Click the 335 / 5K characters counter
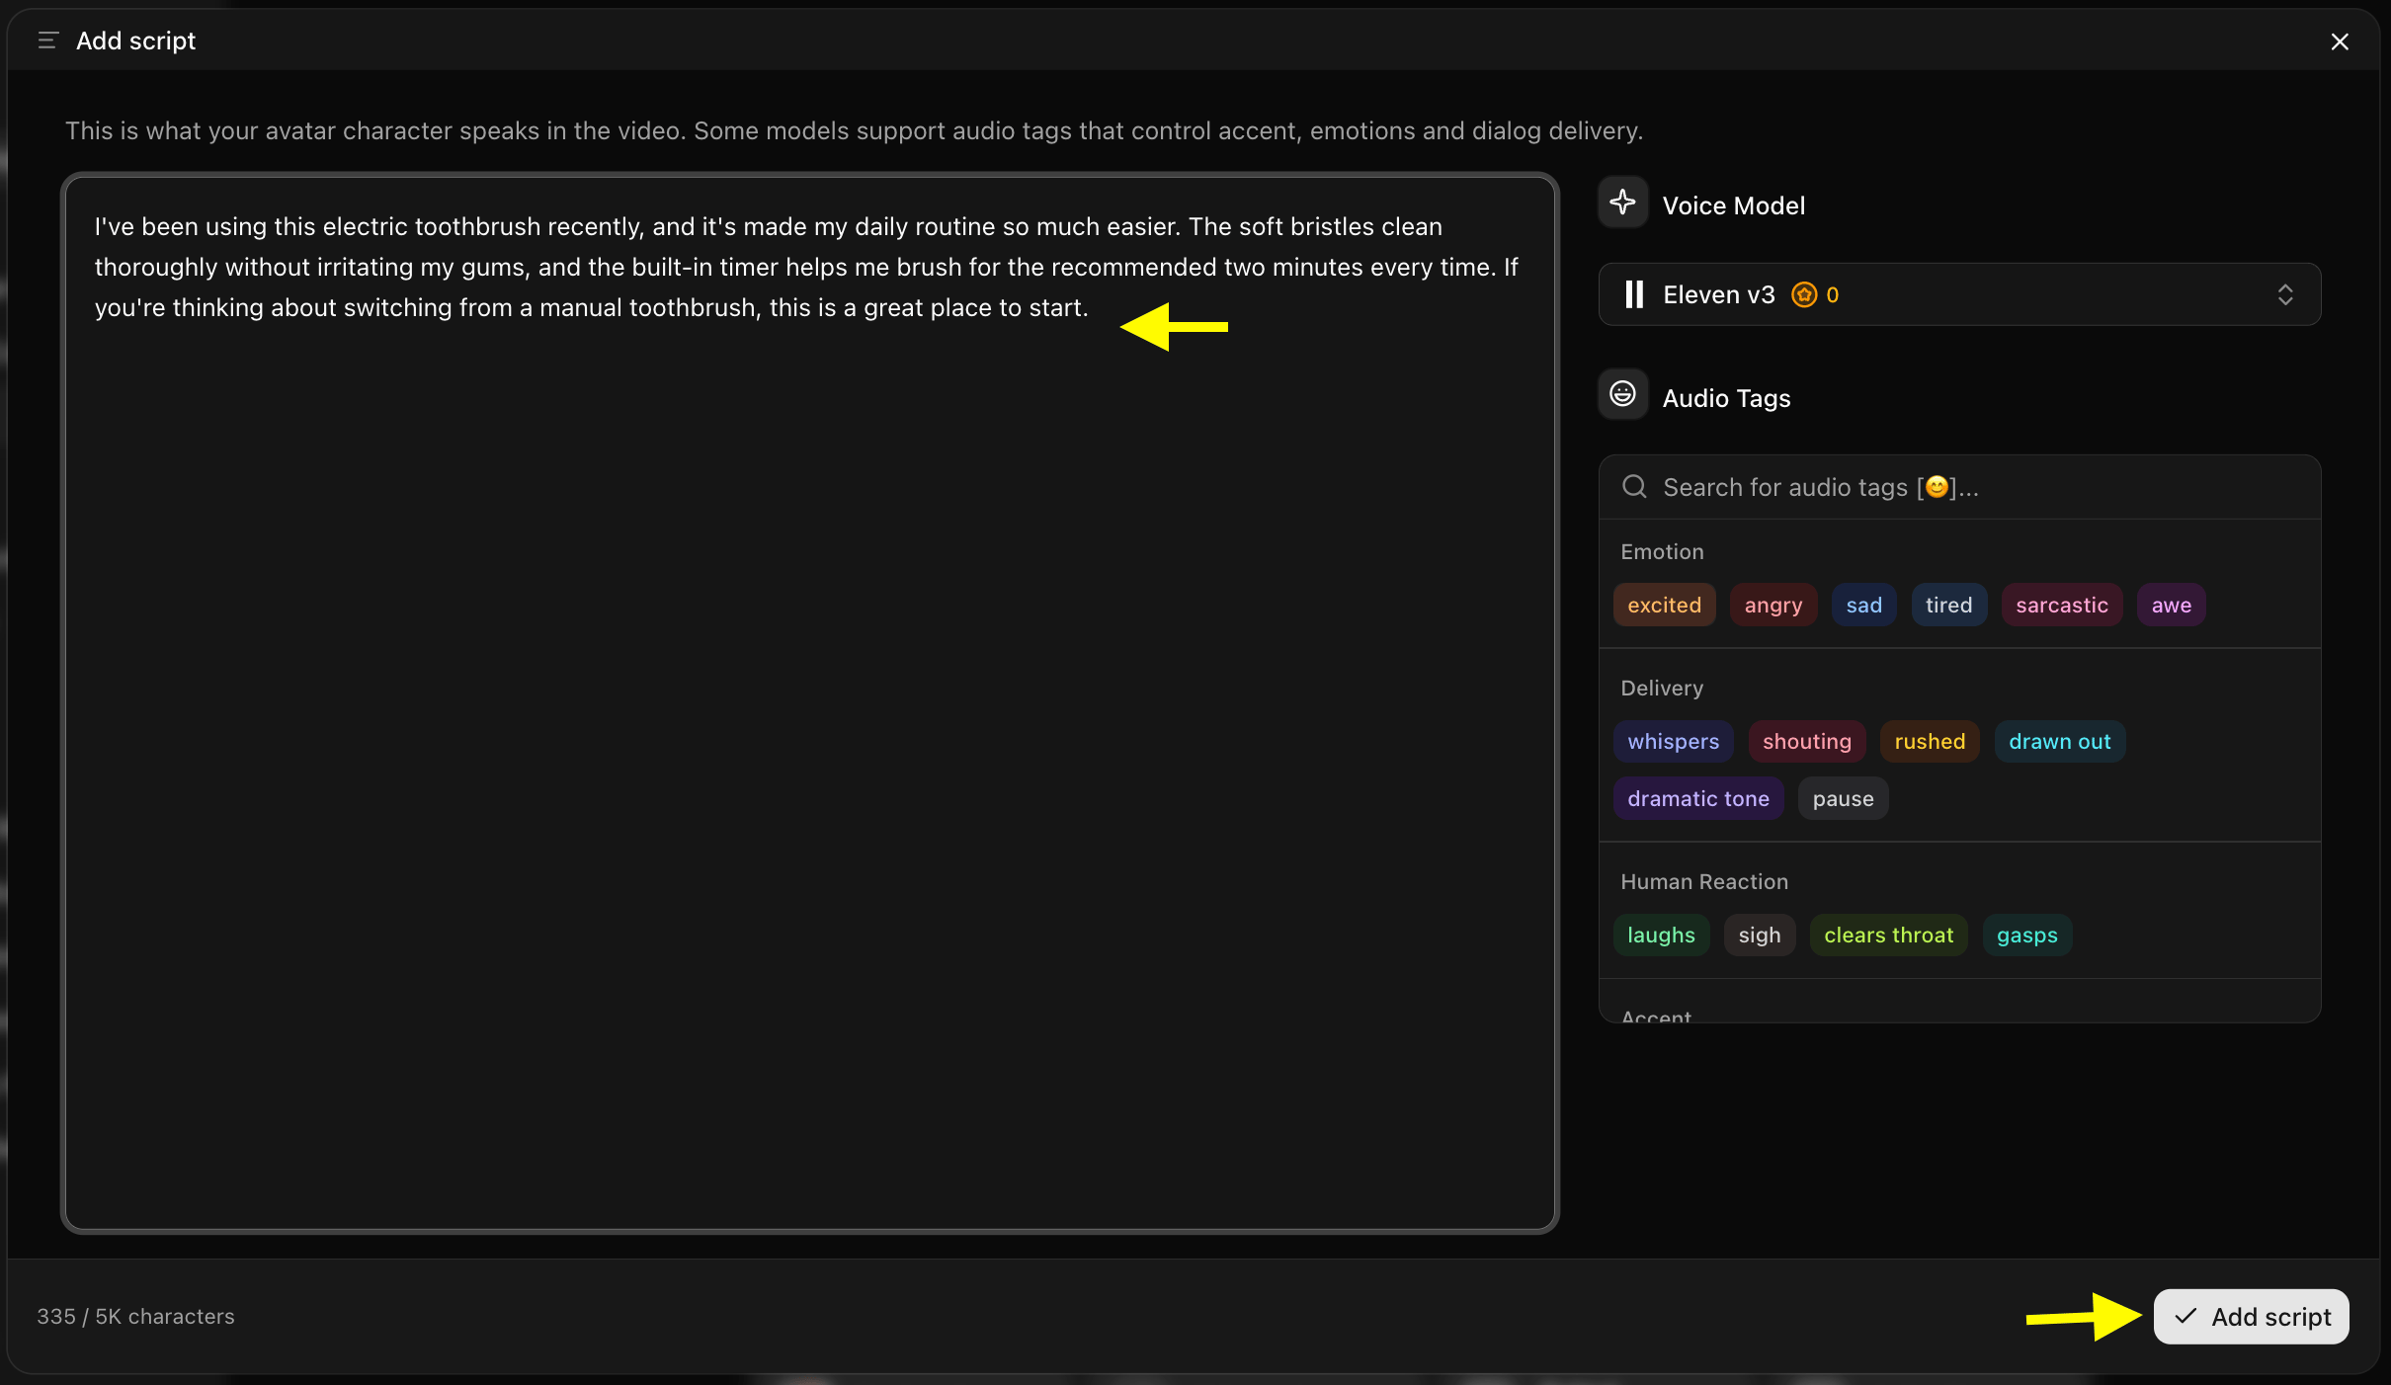The height and width of the screenshot is (1385, 2391). click(x=135, y=1316)
